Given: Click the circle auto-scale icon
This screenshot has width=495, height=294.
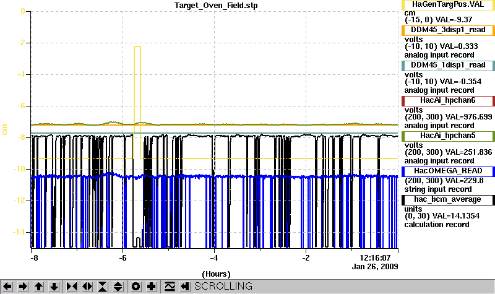Looking at the screenshot, I should (136, 287).
